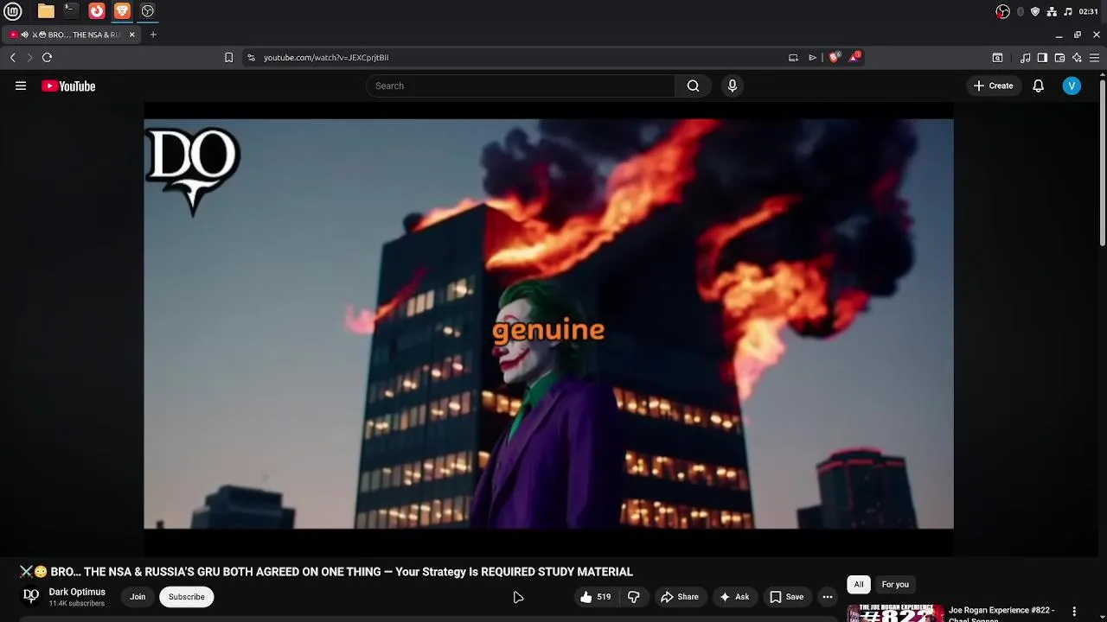Screen dimensions: 1107x622
Task: Open the file manager folder icon in the panel
Action: (x=46, y=11)
